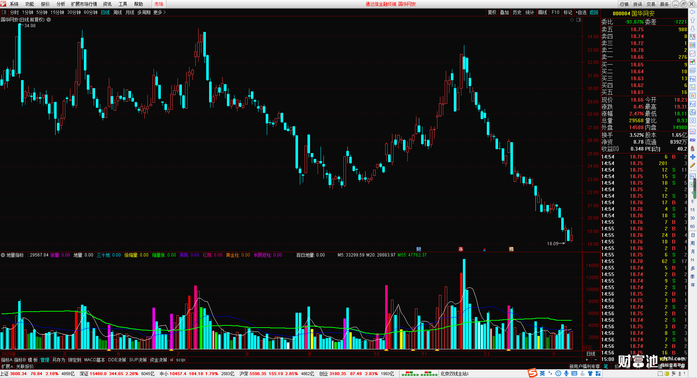697x378 pixels.
Task: Switch chart period to 周线
Action: 118,12
